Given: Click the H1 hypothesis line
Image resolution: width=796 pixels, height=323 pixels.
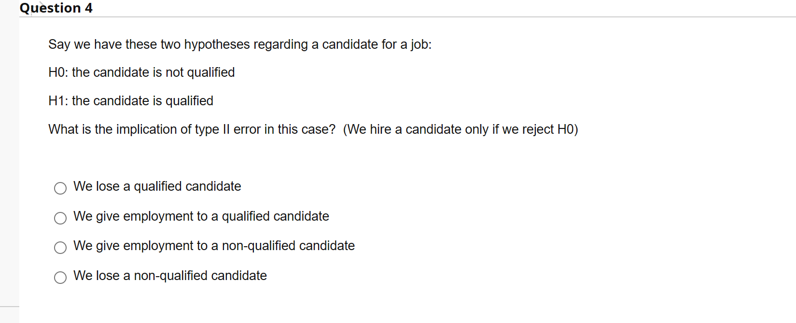Looking at the screenshot, I should coord(131,101).
